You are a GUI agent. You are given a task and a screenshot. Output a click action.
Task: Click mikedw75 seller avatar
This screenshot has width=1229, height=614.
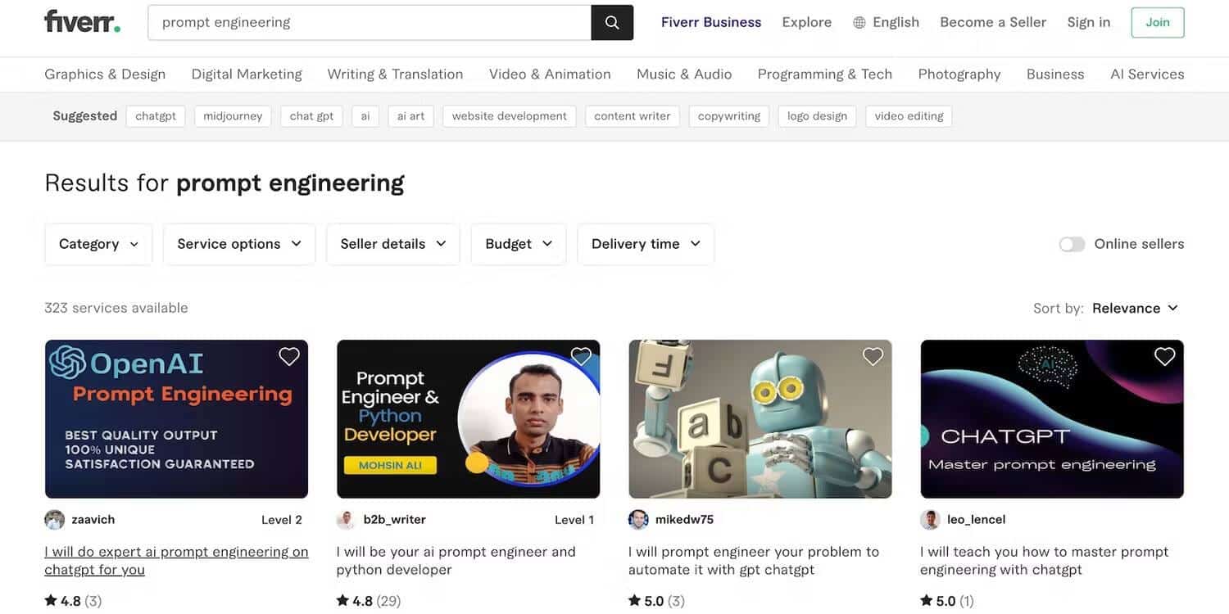(638, 520)
